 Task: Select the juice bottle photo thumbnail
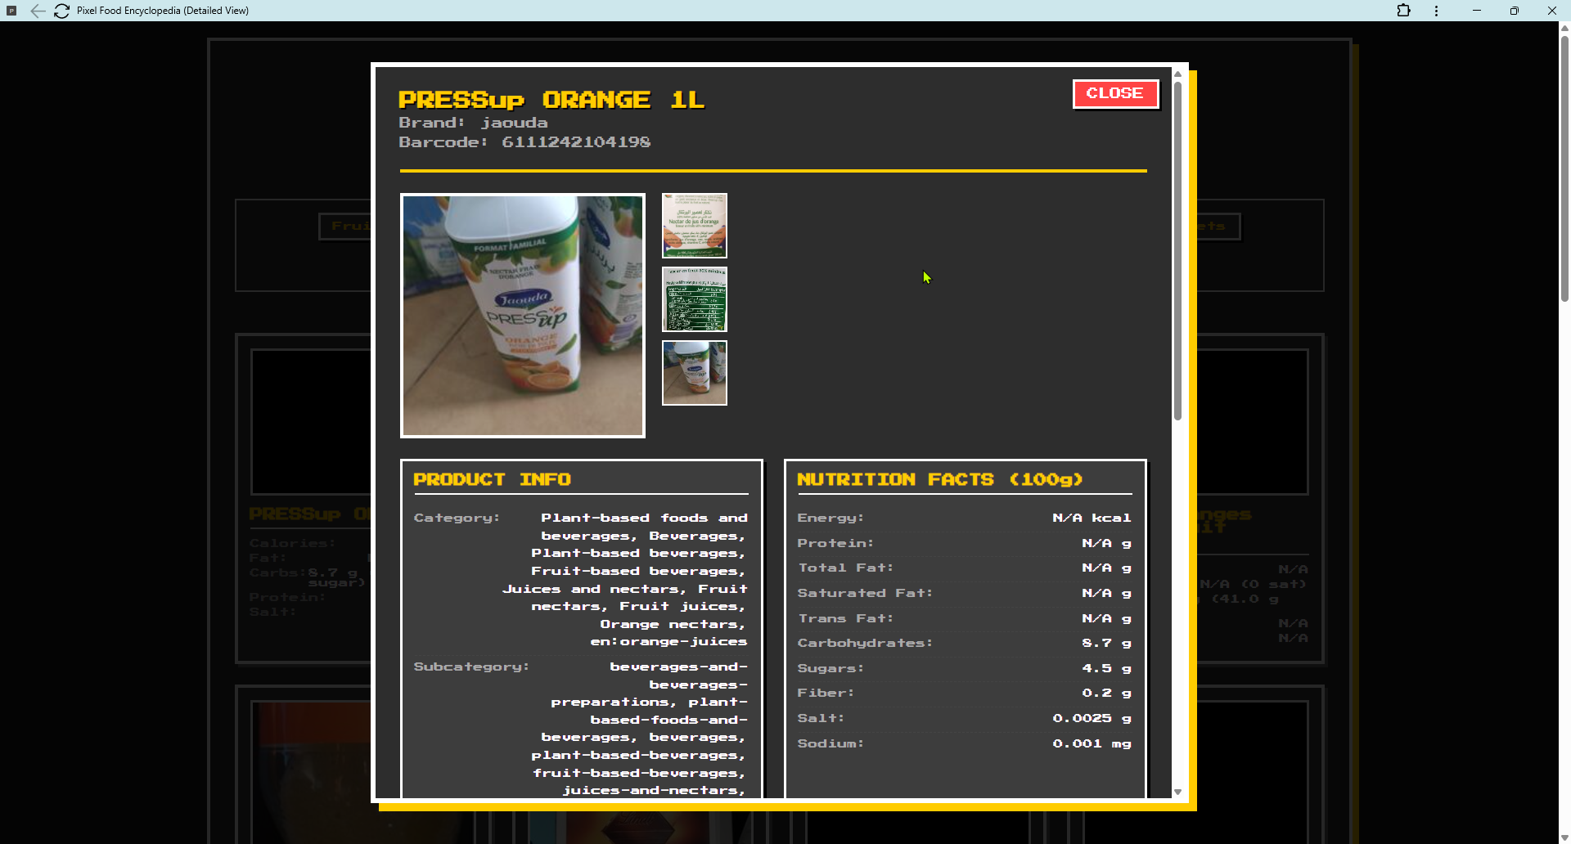[695, 373]
